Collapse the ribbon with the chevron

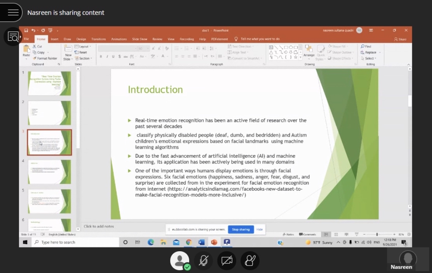(x=409, y=64)
